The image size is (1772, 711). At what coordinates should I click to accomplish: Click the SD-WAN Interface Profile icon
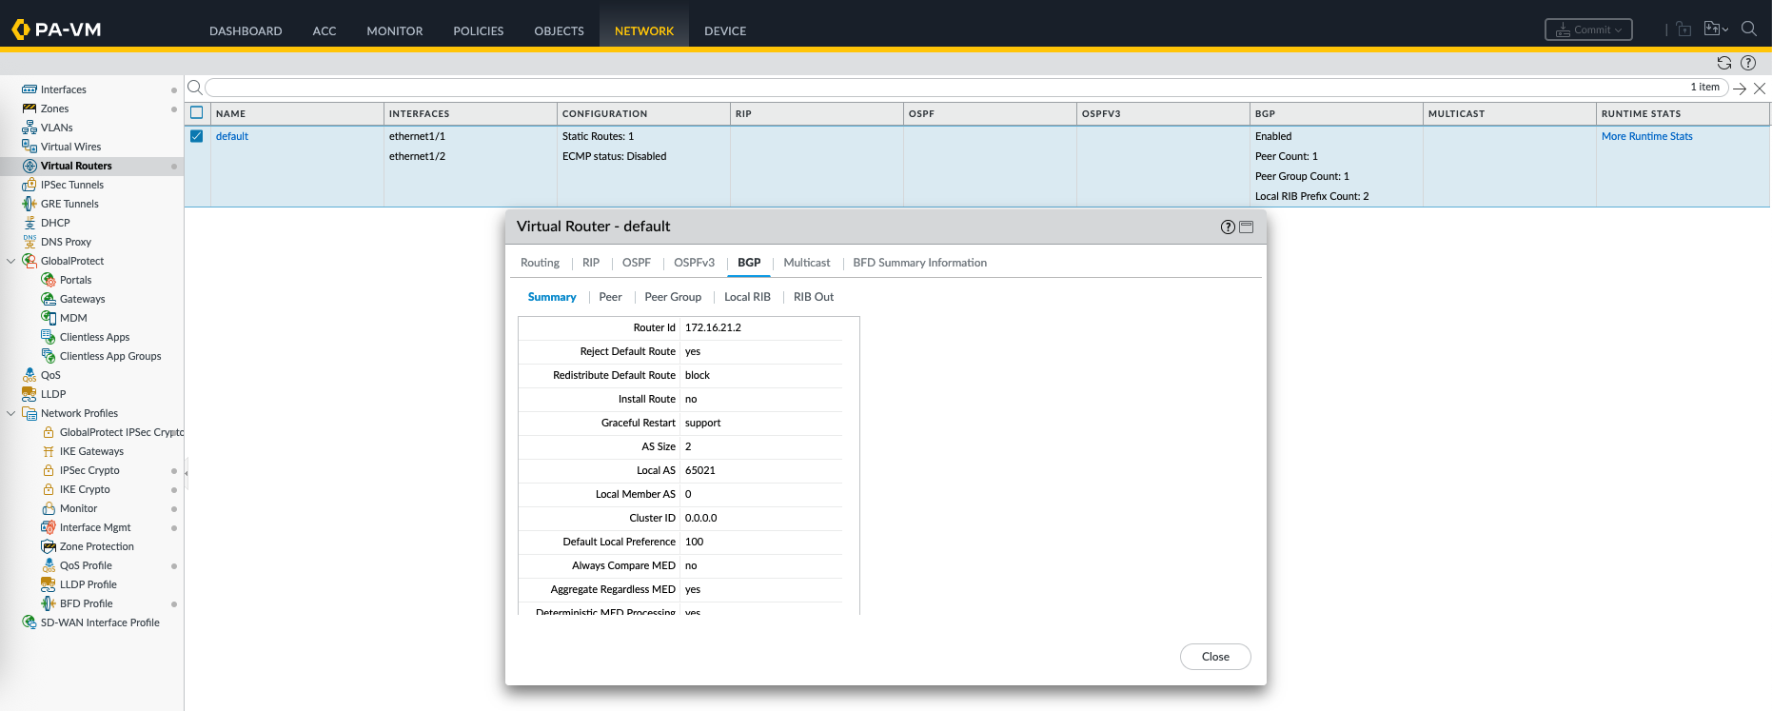pos(30,622)
